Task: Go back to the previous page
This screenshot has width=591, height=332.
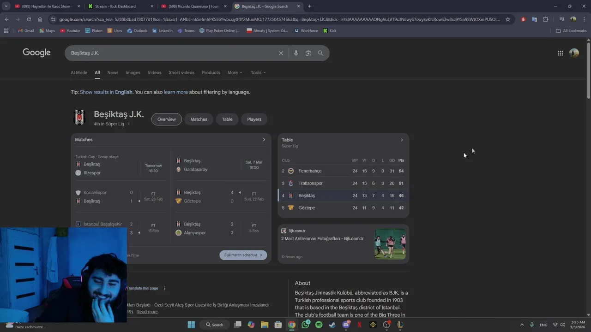Action: coord(6,19)
